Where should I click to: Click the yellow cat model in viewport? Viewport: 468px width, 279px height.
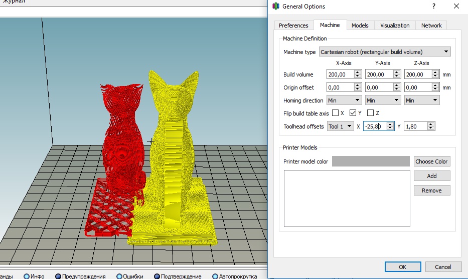click(175, 148)
